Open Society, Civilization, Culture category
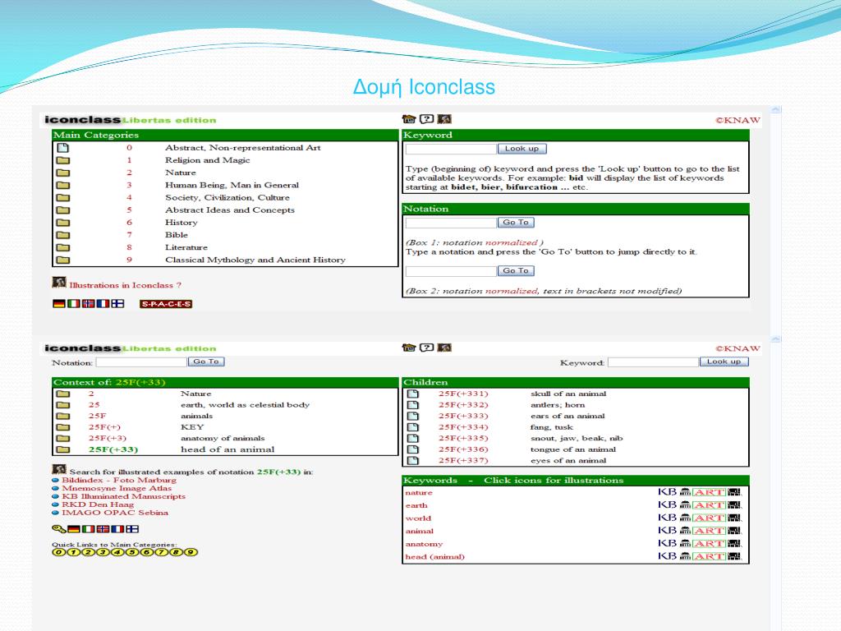Screen dimensions: 841x631 click(227, 197)
